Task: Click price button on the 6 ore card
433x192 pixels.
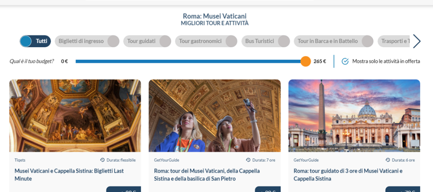Action: coord(403,190)
